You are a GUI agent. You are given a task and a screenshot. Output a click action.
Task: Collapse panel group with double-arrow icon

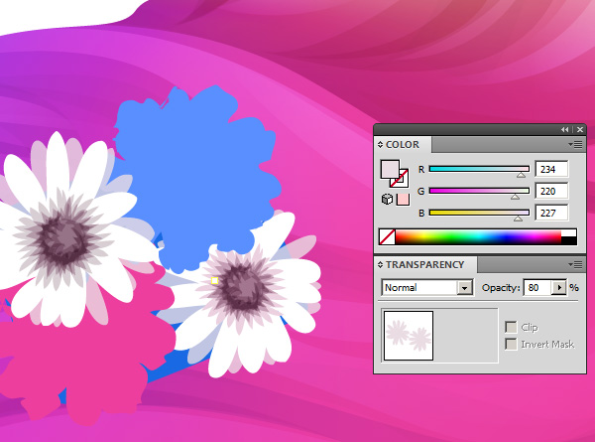pyautogui.click(x=564, y=130)
